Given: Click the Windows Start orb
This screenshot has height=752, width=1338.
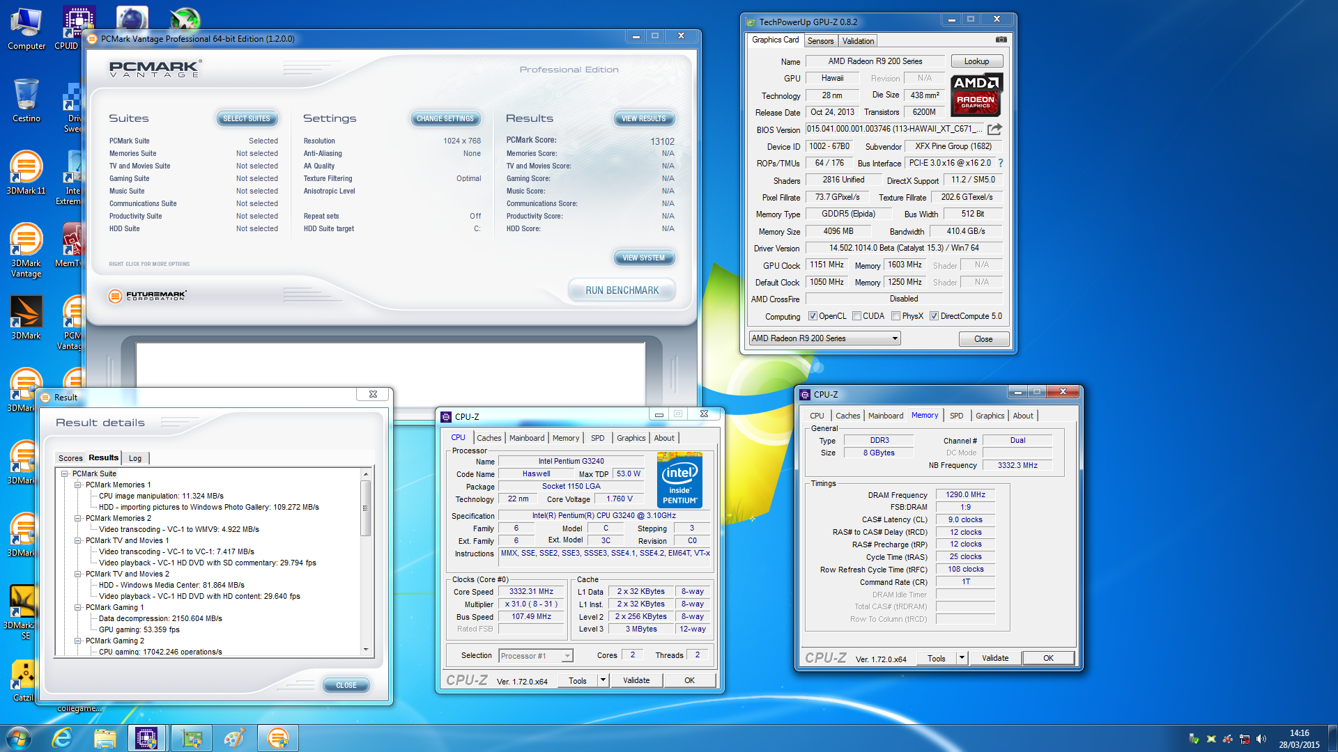Looking at the screenshot, I should [18, 738].
